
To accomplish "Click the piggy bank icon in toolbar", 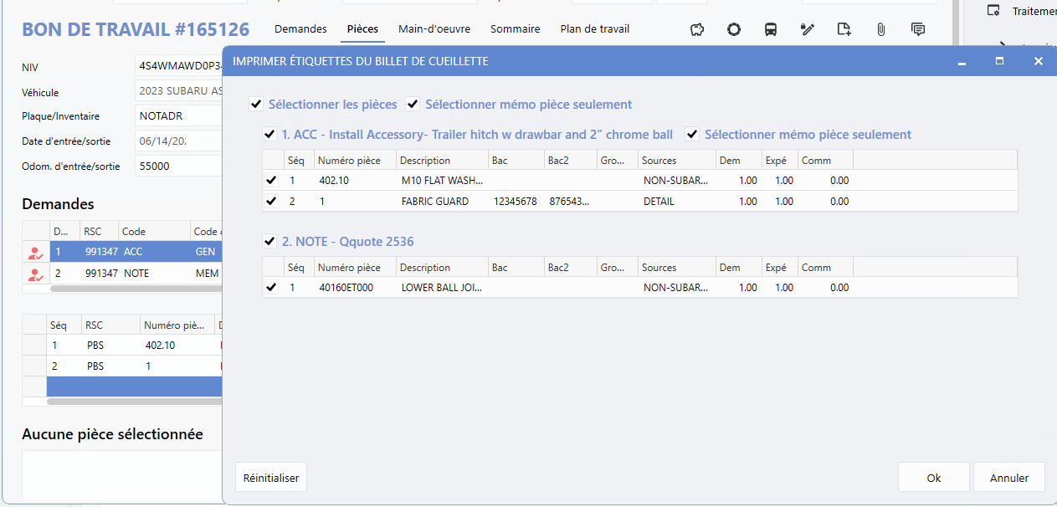I will click(697, 29).
